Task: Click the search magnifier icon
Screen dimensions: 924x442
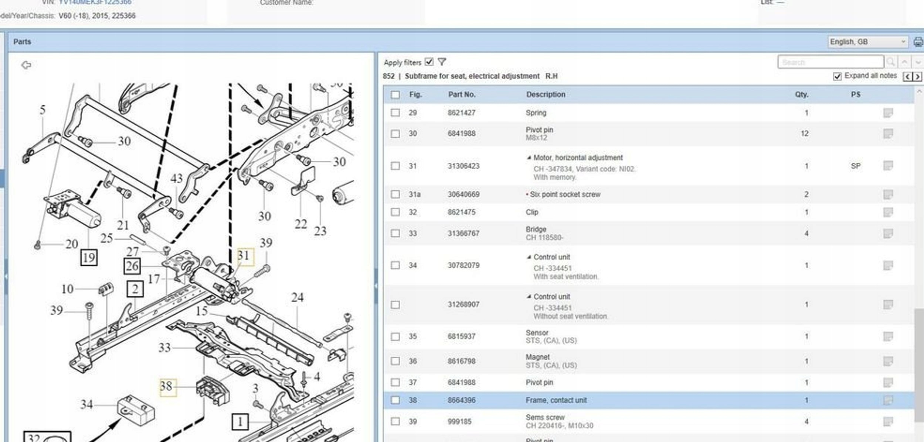Action: pyautogui.click(x=891, y=62)
